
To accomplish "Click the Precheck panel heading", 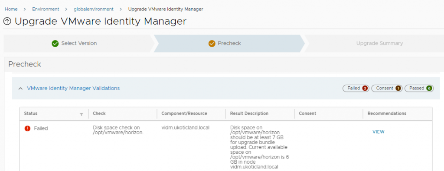I will pyautogui.click(x=25, y=64).
